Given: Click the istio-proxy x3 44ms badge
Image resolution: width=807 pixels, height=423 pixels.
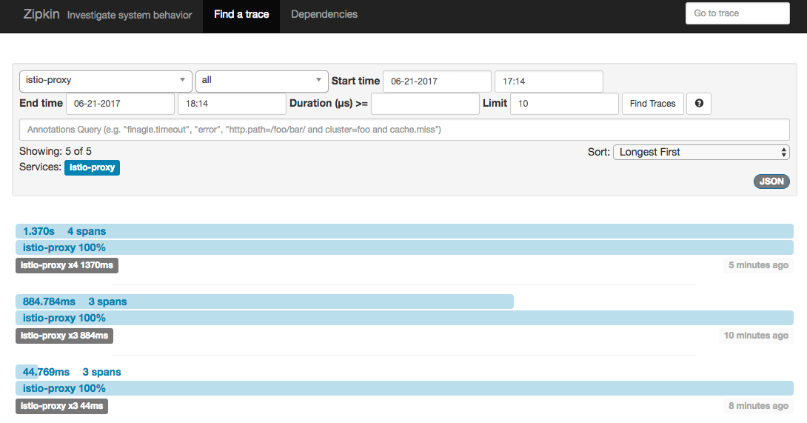Looking at the screenshot, I should pos(61,406).
